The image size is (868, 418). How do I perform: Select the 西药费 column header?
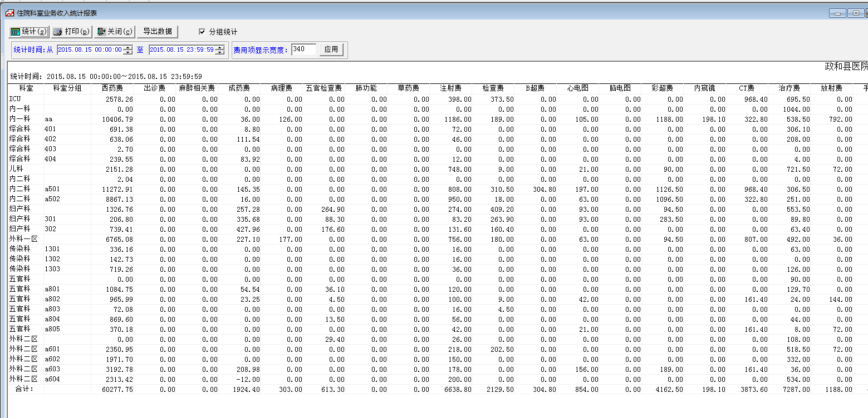[x=112, y=88]
